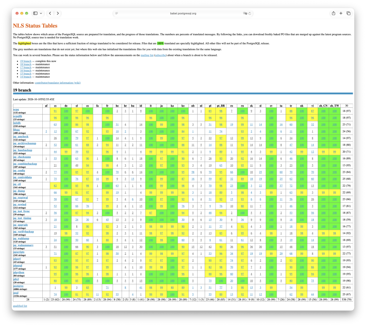Viewport: 366px width, 326px height.
Task: Toggle the Safari sidebar icon
Action: pos(35,13)
